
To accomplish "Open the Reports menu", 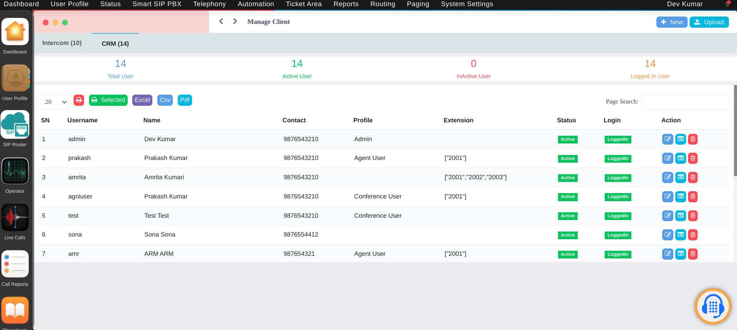I will tap(346, 4).
